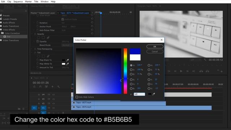Click the vertical hue spectrum slider
Image resolution: width=231 pixels, height=130 pixels.
125,71
